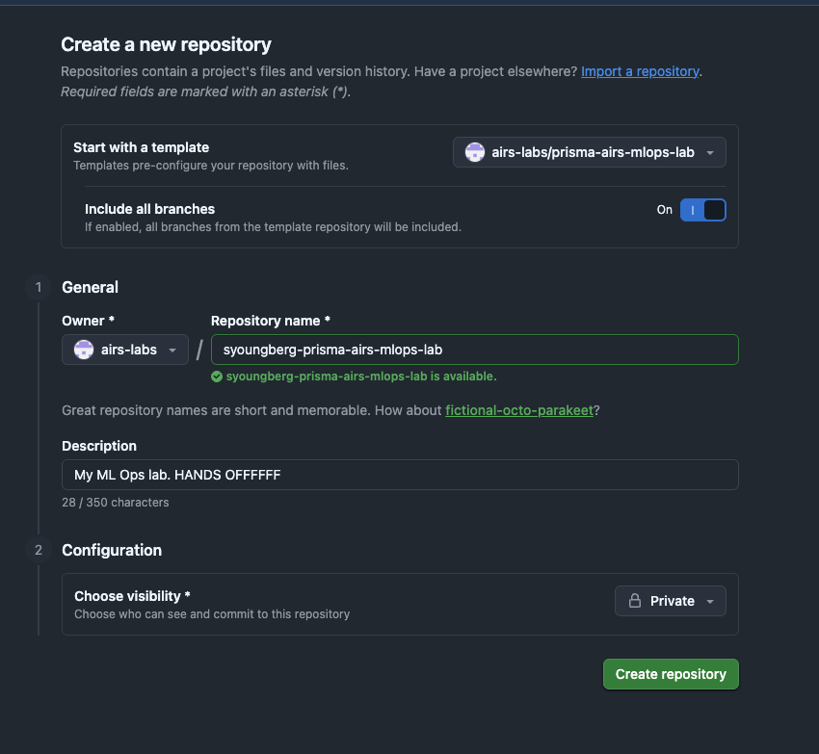Screen dimensions: 819x754
Task: Click the step 1 circle beside General
Action: pyautogui.click(x=39, y=287)
